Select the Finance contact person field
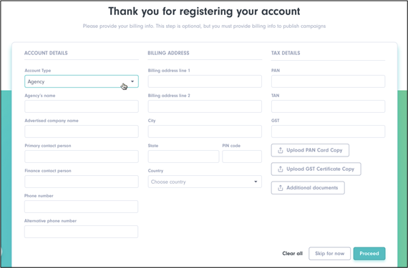408x268 pixels. (x=82, y=182)
